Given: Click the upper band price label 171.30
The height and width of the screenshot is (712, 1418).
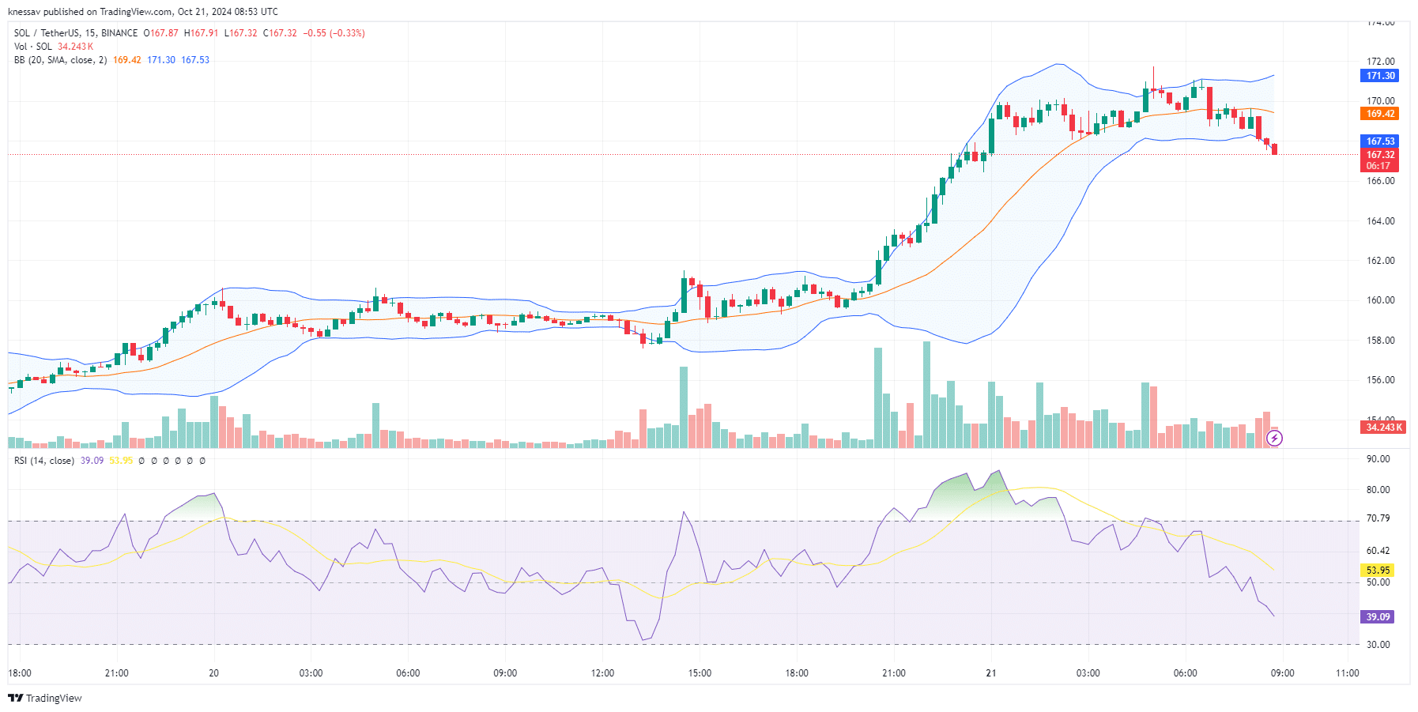Looking at the screenshot, I should pyautogui.click(x=1379, y=76).
